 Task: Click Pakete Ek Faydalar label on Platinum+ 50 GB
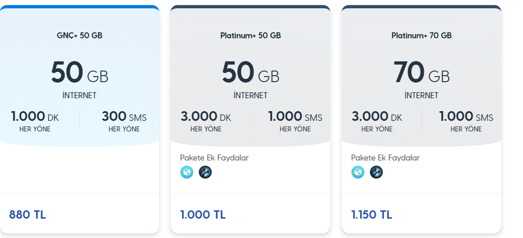tap(214, 158)
